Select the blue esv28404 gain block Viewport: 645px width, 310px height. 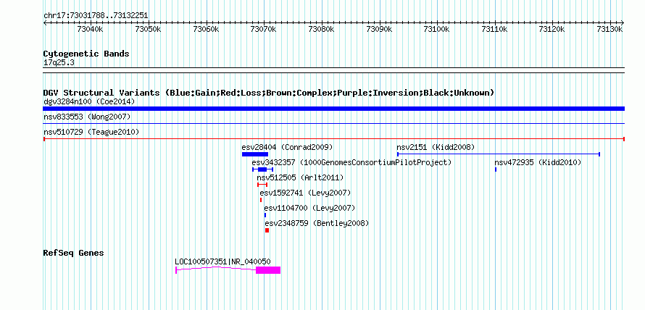tap(255, 154)
